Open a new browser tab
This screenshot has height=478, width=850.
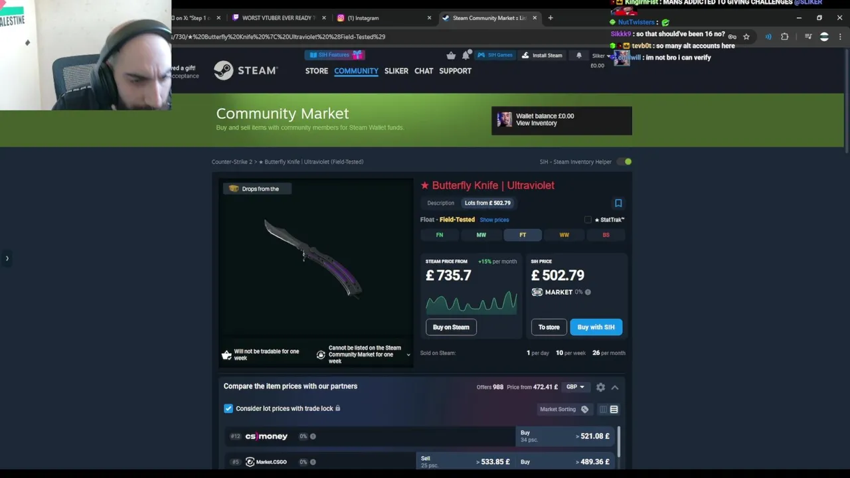[551, 18]
